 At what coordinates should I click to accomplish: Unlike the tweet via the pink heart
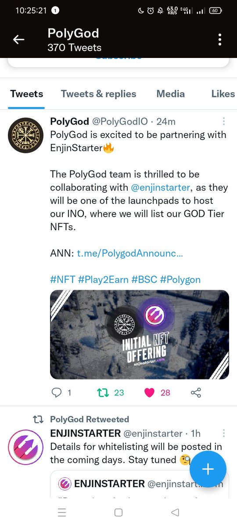[150, 393]
